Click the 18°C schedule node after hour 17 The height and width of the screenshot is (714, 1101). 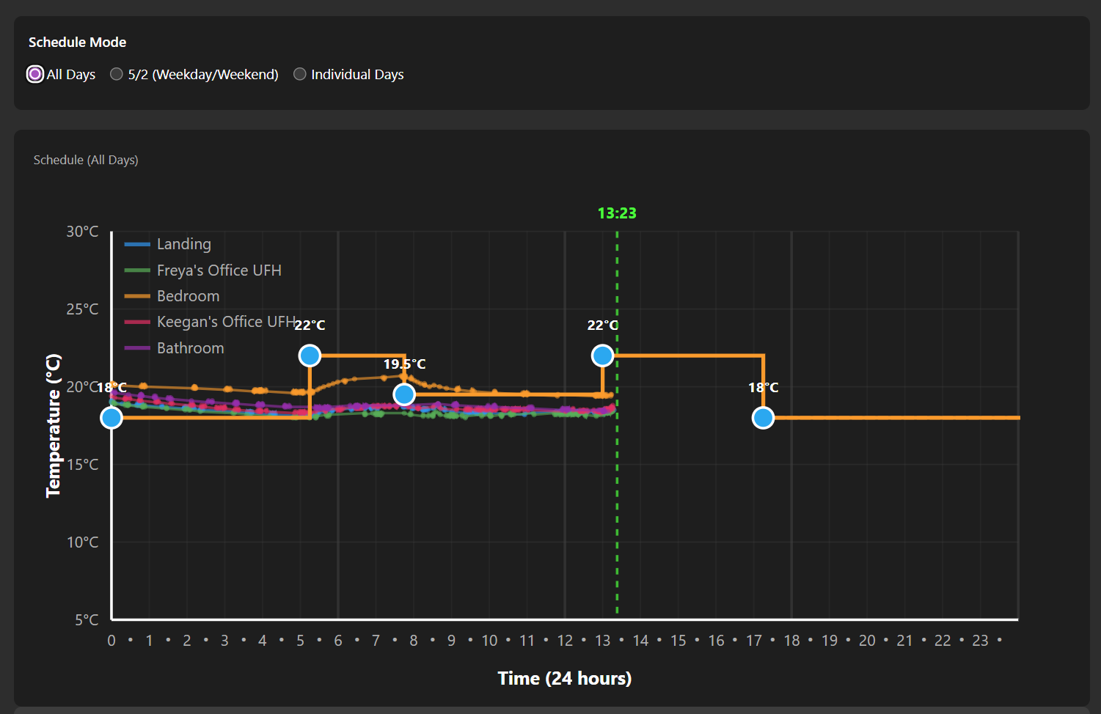point(763,418)
